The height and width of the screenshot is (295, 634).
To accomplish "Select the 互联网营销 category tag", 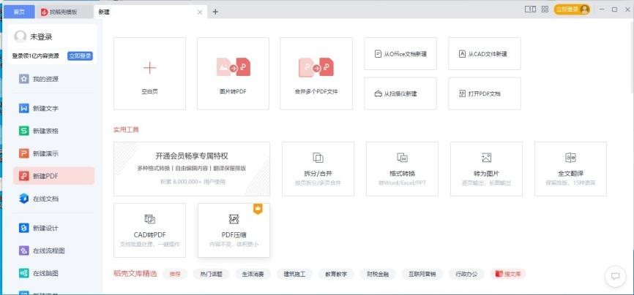I will (422, 274).
